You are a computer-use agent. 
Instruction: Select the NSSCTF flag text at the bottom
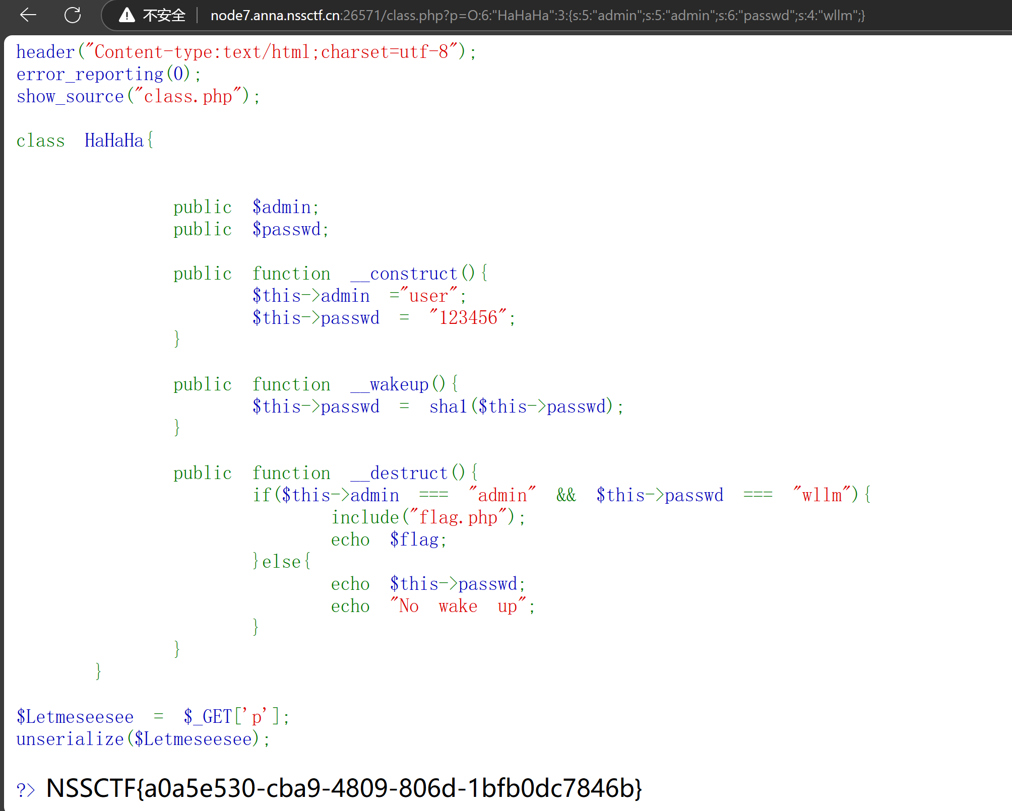(344, 788)
